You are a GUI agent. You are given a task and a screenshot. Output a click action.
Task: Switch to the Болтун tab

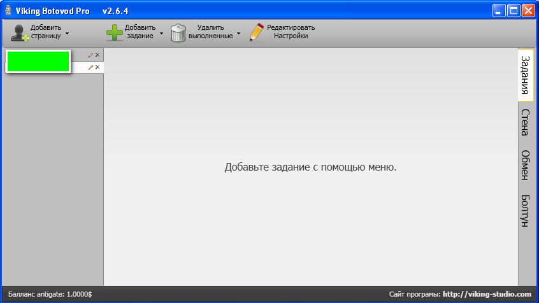526,211
